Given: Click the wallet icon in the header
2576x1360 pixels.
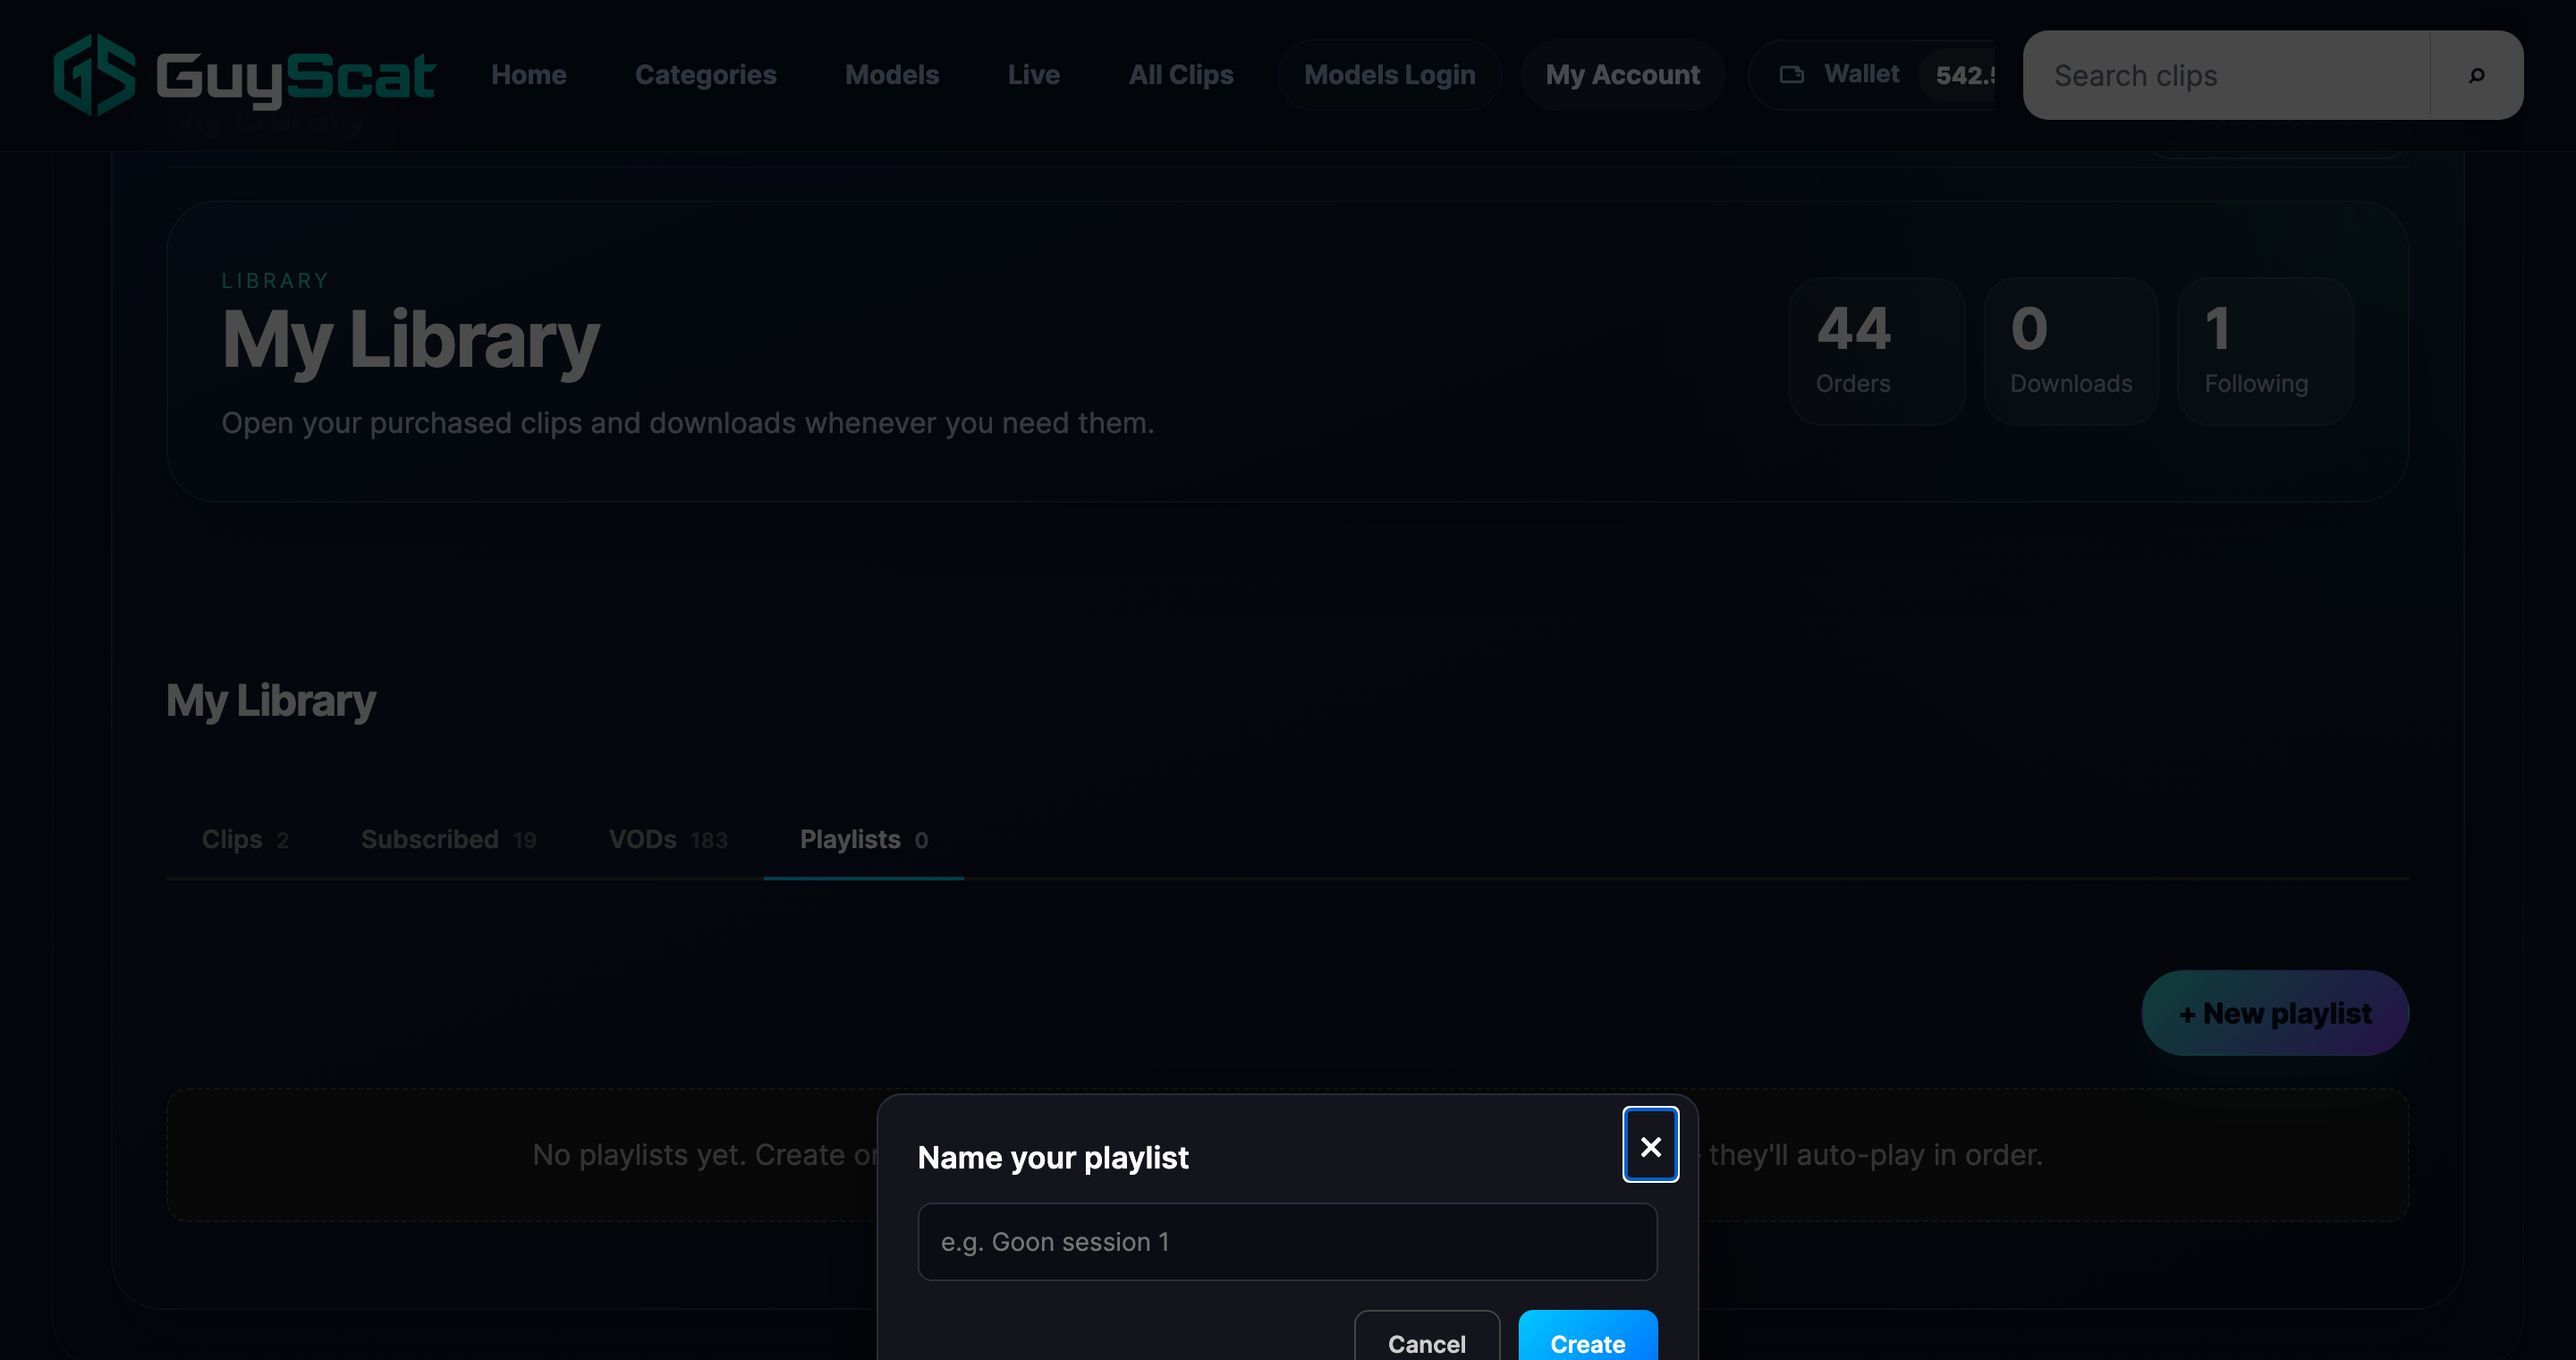Looking at the screenshot, I should [x=1792, y=74].
